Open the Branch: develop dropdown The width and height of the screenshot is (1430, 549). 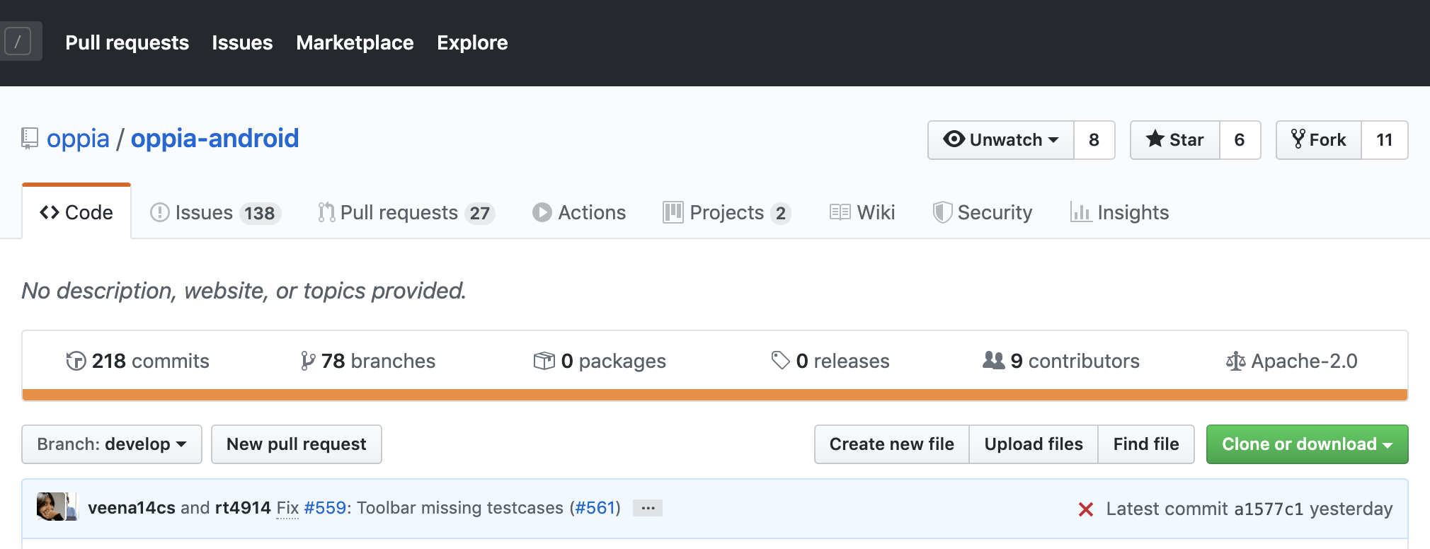pyautogui.click(x=112, y=444)
